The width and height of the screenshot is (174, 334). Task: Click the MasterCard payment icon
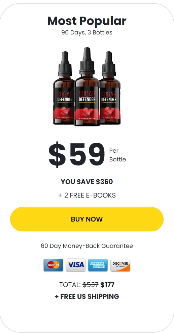pyautogui.click(x=53, y=265)
